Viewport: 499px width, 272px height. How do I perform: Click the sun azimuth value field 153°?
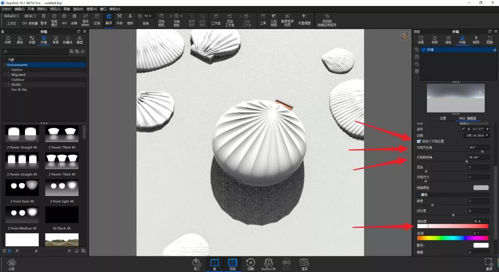click(x=479, y=148)
